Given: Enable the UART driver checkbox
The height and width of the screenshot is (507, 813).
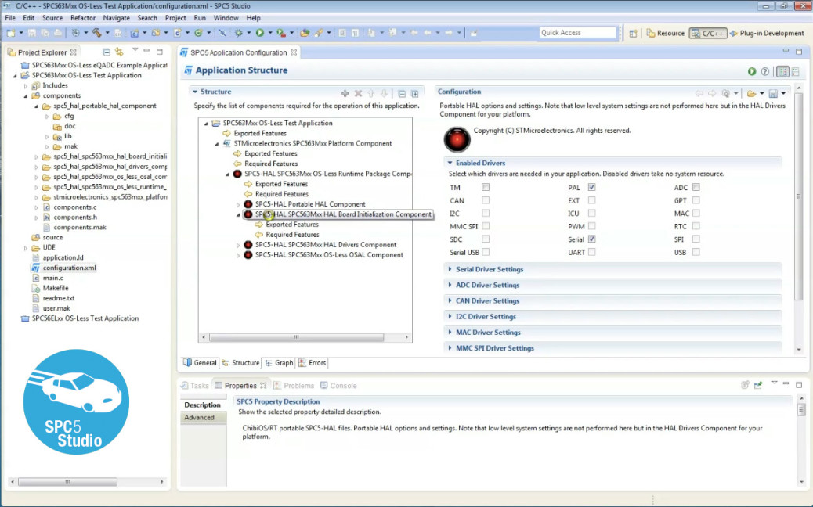Looking at the screenshot, I should point(591,252).
